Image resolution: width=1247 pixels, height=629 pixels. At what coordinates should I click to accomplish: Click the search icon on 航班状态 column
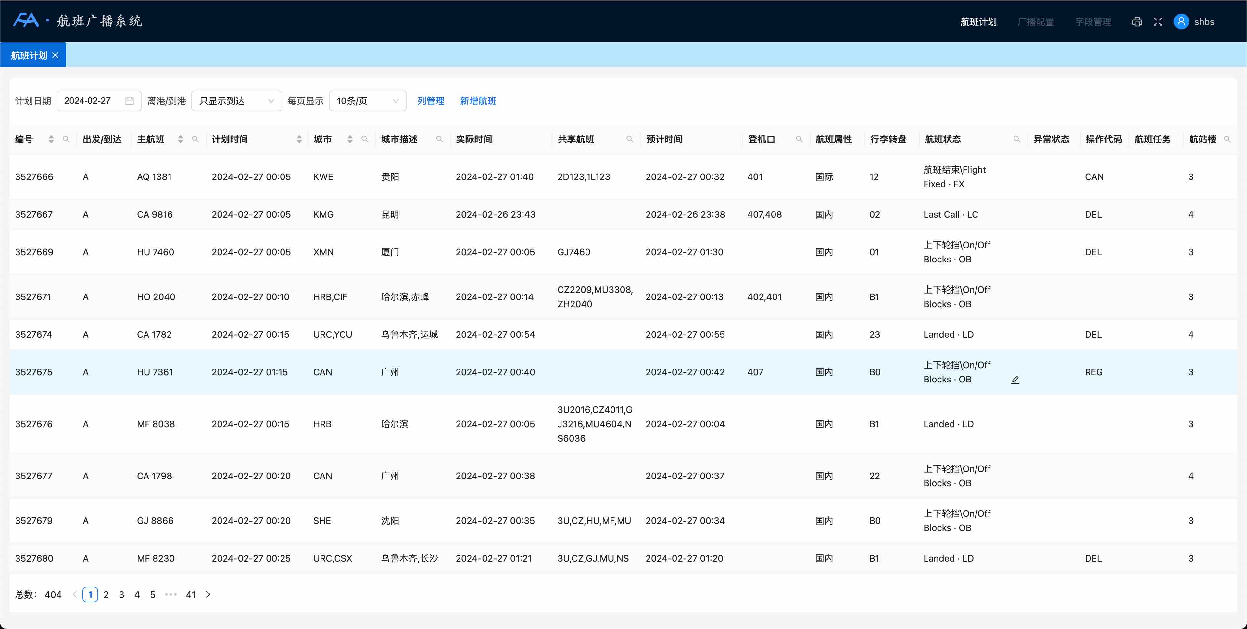(x=1016, y=139)
